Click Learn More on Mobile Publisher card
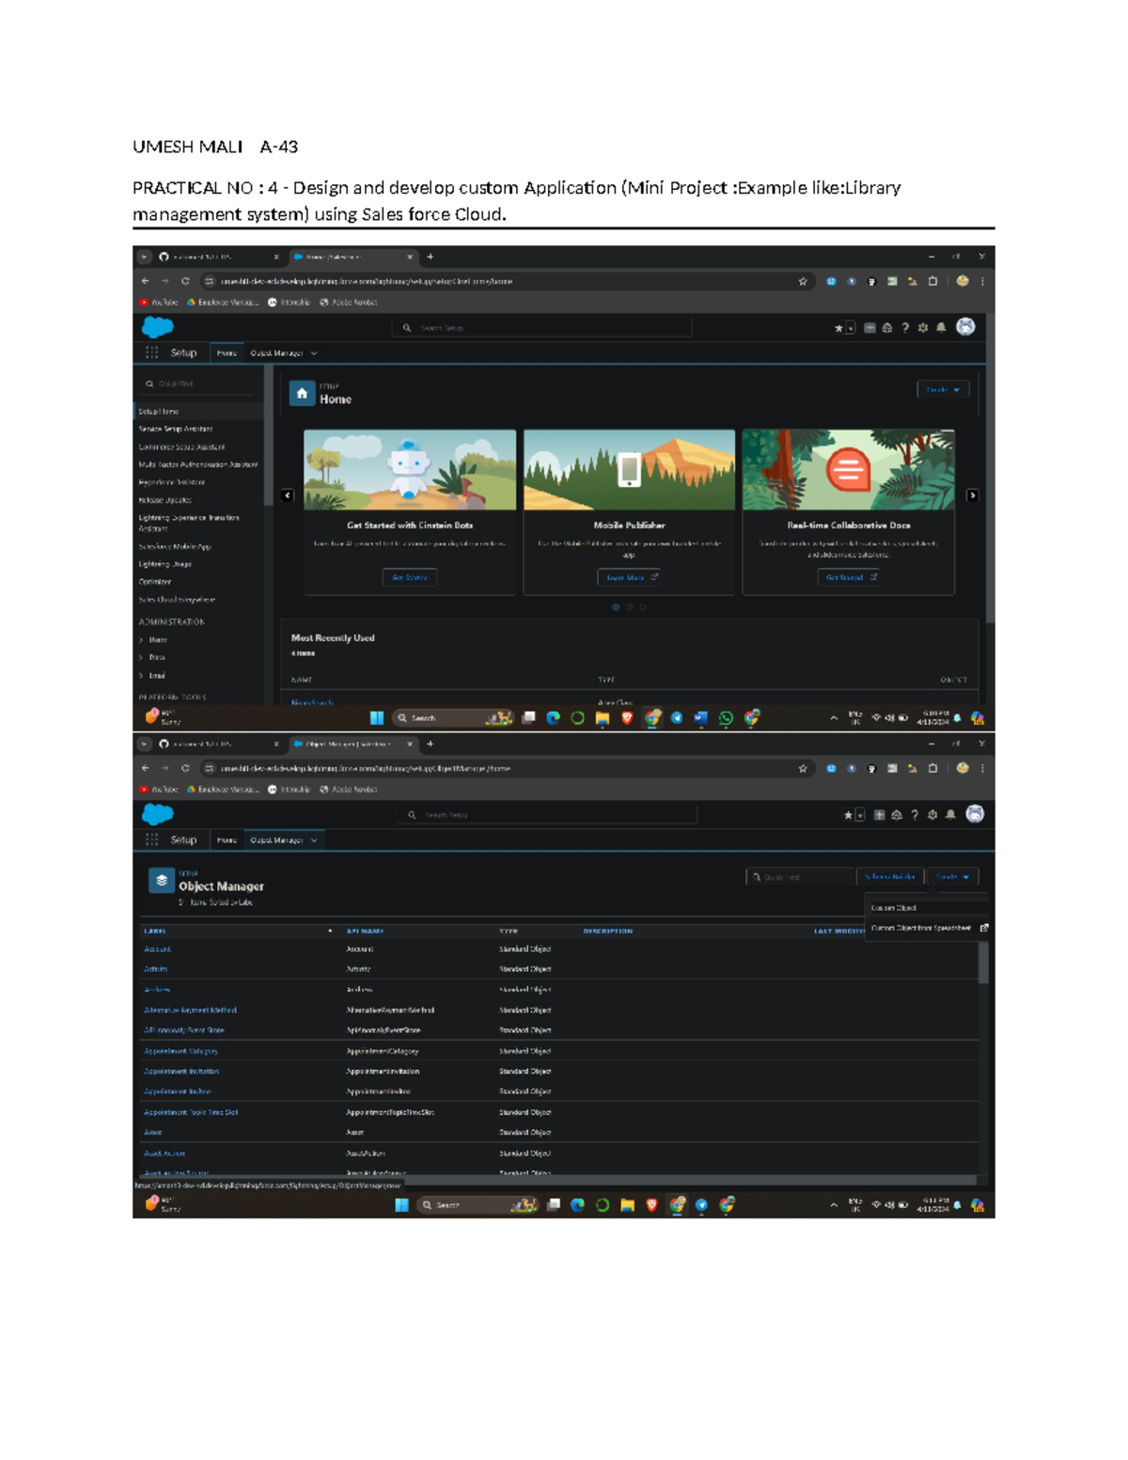Image resolution: width=1128 pixels, height=1460 pixels. point(630,577)
